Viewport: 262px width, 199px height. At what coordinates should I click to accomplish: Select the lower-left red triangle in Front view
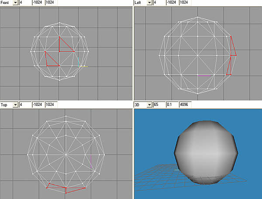(50, 61)
